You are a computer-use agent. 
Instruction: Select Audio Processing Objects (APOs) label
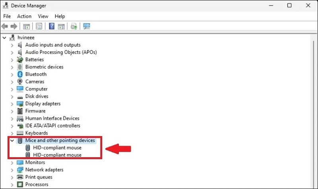point(61,52)
